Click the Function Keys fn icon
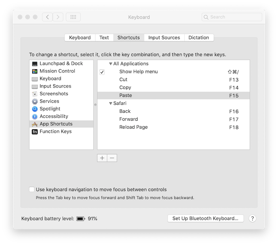This screenshot has width=278, height=245. pyautogui.click(x=35, y=132)
